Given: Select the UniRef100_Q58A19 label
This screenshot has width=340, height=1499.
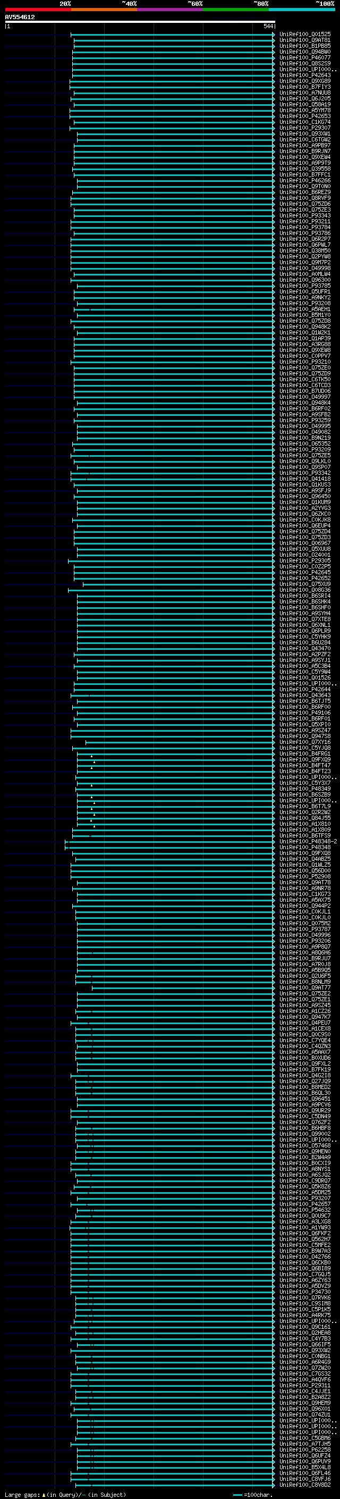Looking at the screenshot, I should (305, 104).
